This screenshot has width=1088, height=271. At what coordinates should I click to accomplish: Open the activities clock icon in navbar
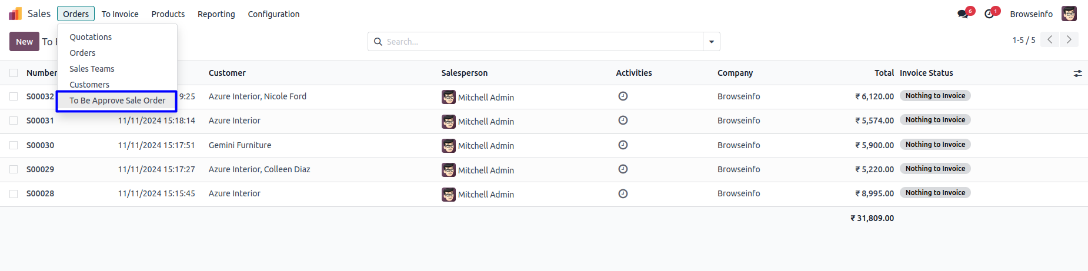tap(989, 14)
